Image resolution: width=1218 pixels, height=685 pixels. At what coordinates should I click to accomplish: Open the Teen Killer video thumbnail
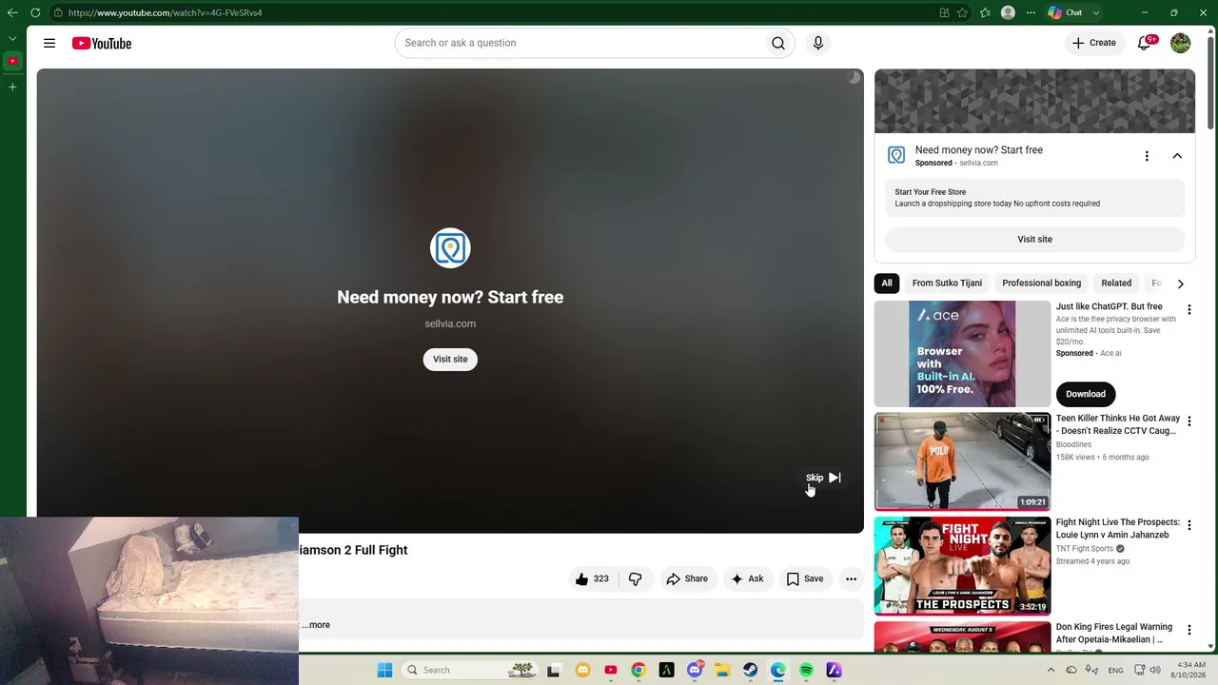pyautogui.click(x=962, y=460)
